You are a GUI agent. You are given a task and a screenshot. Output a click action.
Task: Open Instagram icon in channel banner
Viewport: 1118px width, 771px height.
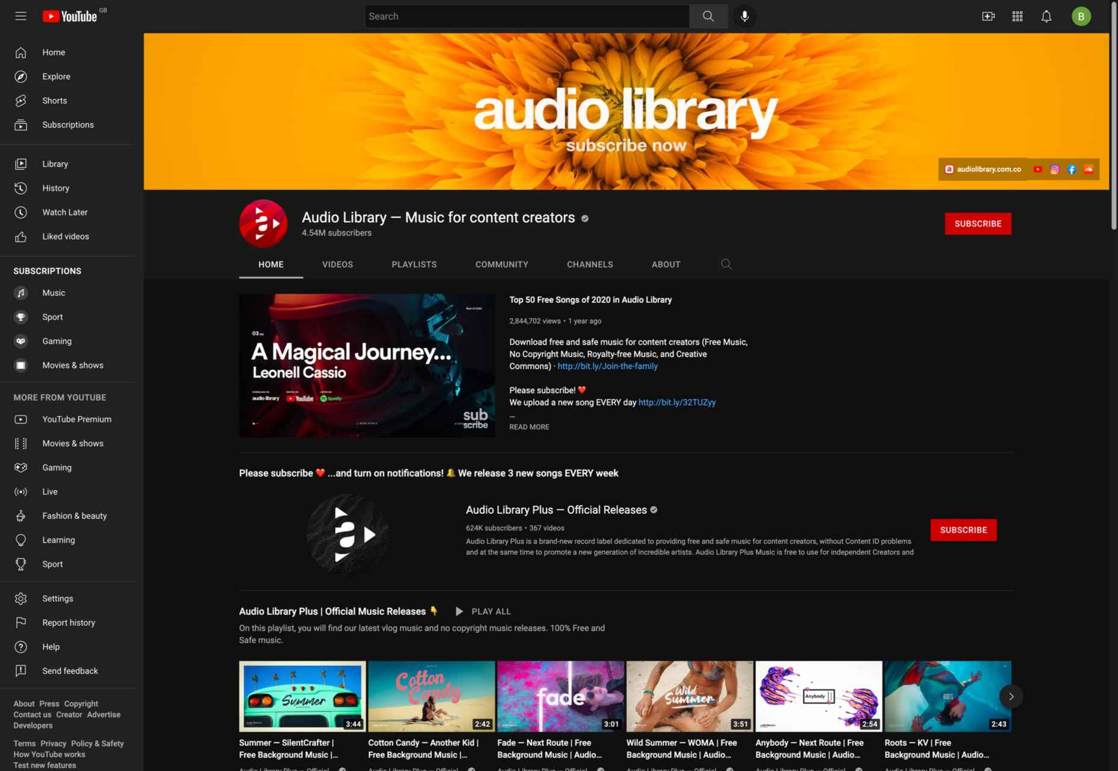coord(1055,169)
